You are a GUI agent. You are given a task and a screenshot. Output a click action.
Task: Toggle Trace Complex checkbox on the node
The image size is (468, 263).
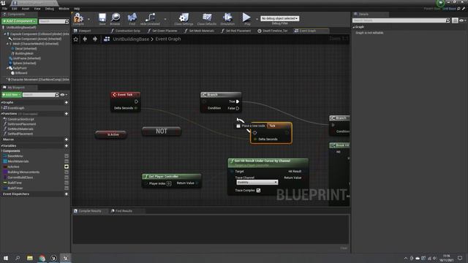tap(258, 190)
